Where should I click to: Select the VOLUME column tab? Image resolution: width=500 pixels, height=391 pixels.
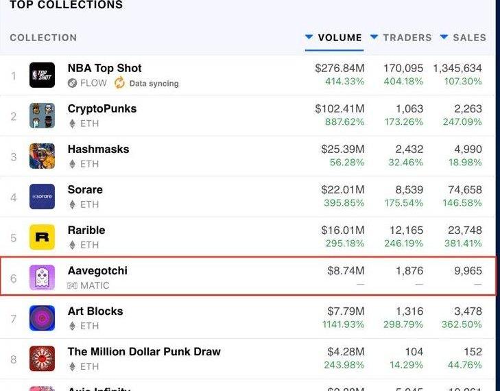pyautogui.click(x=340, y=38)
